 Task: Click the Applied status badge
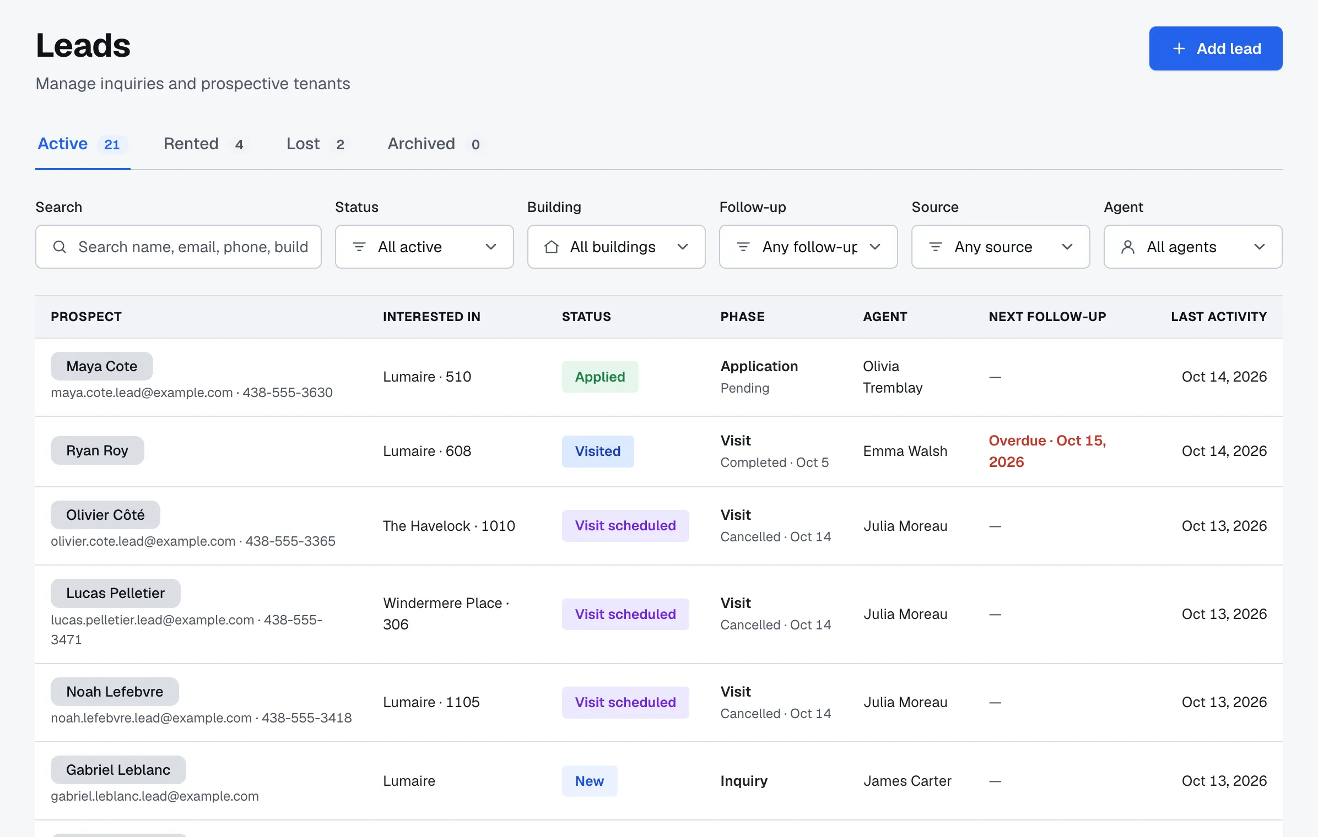(600, 377)
